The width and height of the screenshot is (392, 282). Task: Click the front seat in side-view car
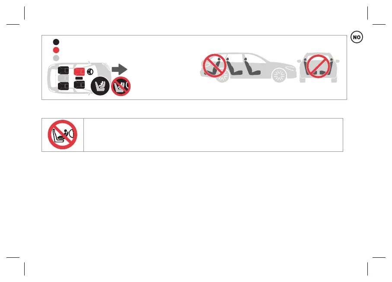(252, 66)
